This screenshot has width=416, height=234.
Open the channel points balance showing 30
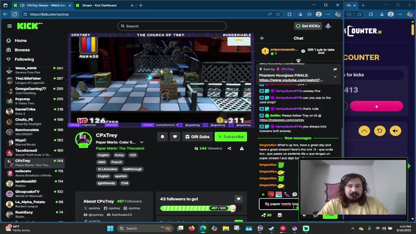click(x=266, y=215)
